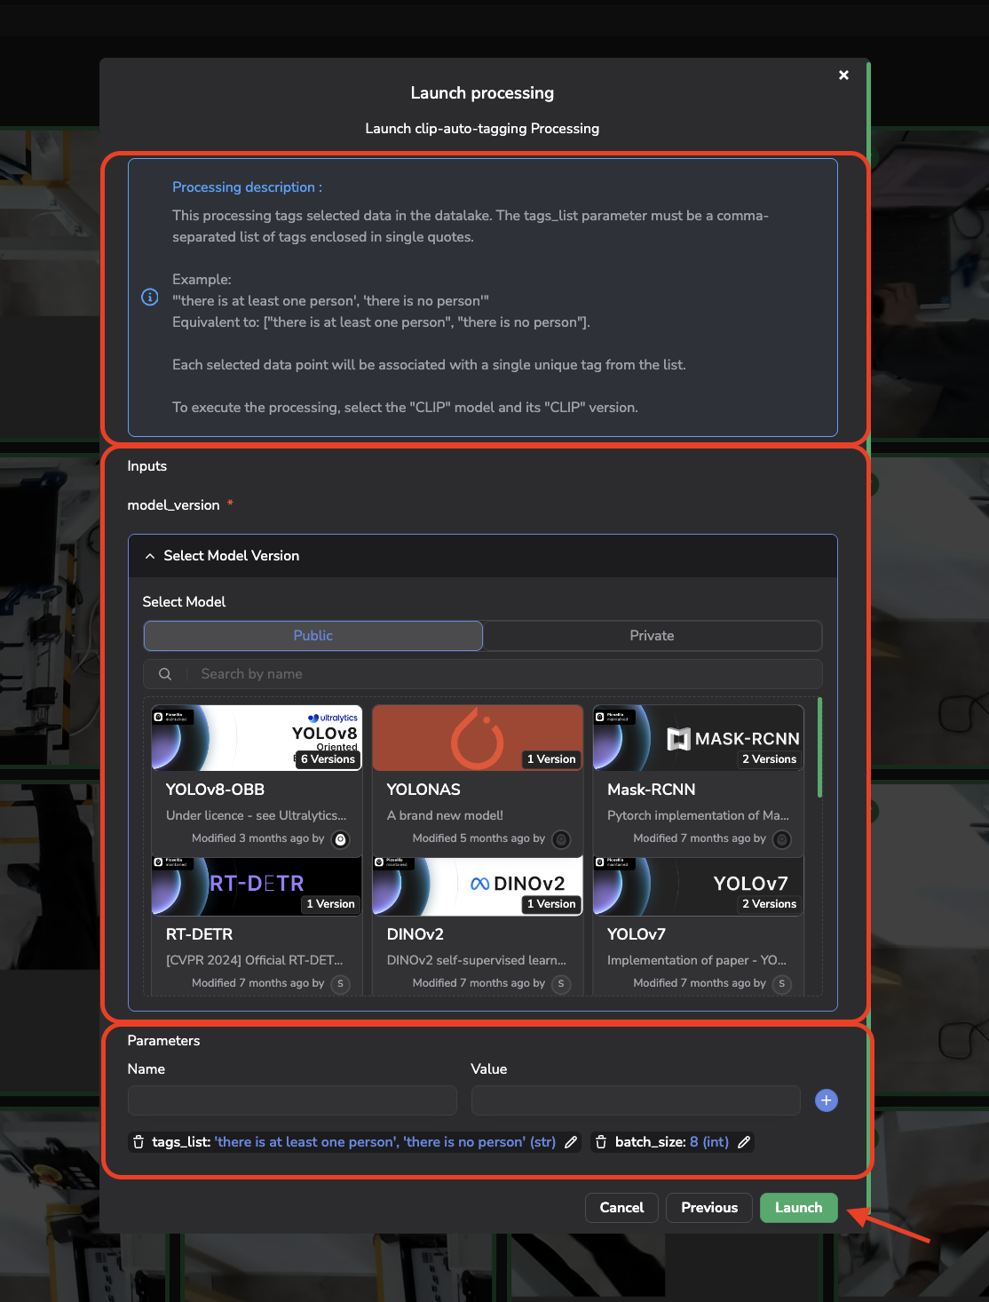This screenshot has width=989, height=1302.
Task: Delete the batch_size parameter with trash icon
Action: click(601, 1142)
